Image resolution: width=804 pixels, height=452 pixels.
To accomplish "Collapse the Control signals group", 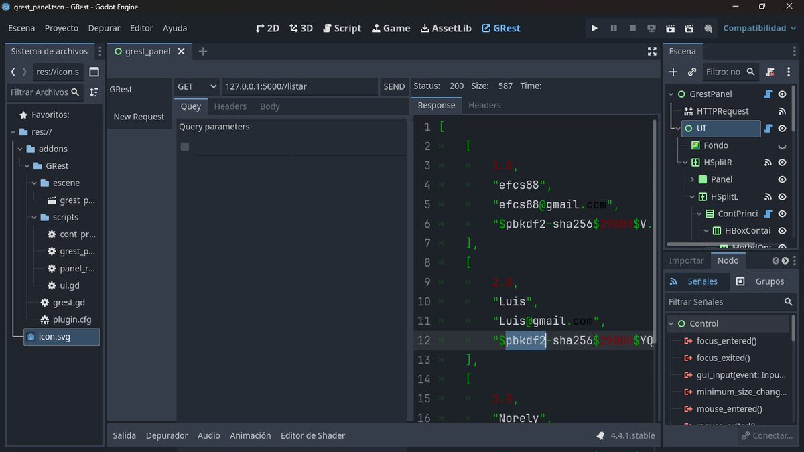I will (672, 323).
